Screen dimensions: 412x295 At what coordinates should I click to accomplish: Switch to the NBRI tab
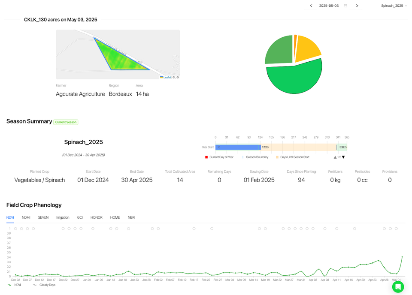(x=131, y=217)
